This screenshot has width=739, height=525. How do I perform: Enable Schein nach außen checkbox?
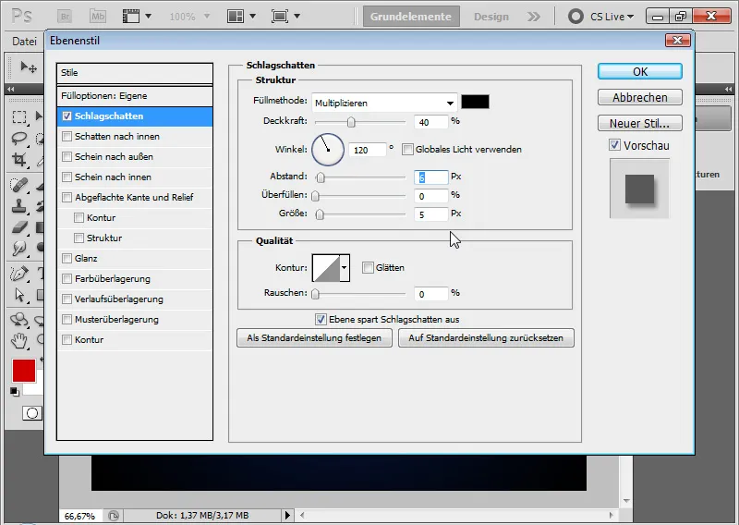pyautogui.click(x=67, y=156)
